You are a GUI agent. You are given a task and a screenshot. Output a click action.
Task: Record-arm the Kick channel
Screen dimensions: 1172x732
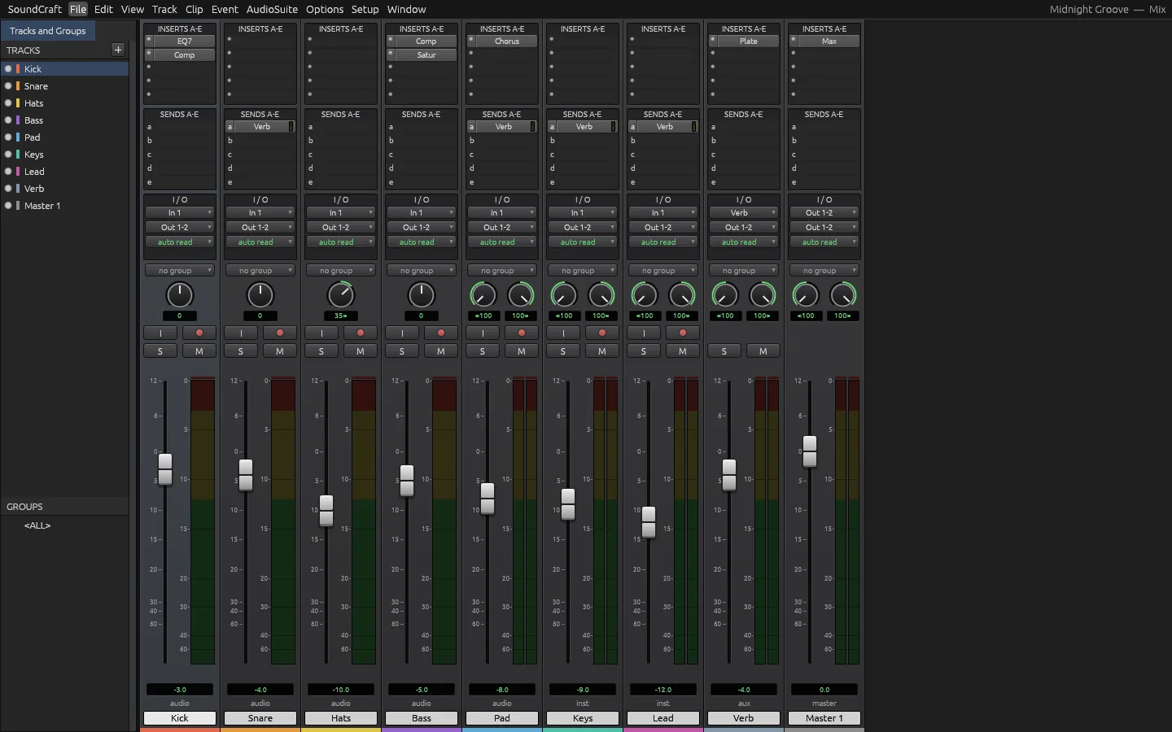(x=199, y=333)
